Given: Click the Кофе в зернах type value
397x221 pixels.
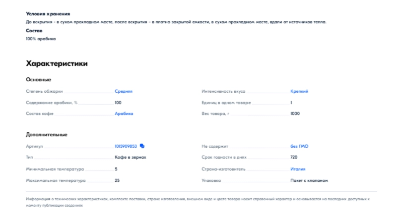Looking at the screenshot, I should [130, 158].
